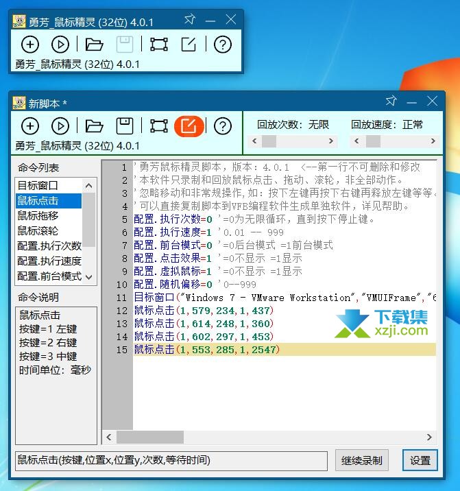The image size is (460, 491).
Task: Select 鼠标滚轮 command
Action: pos(49,231)
